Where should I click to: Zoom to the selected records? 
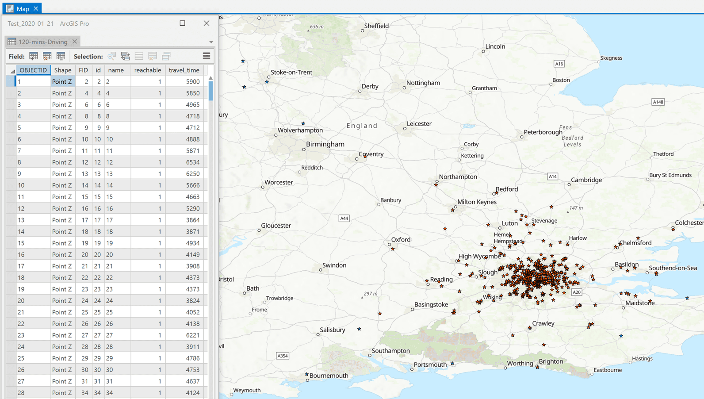pyautogui.click(x=112, y=56)
